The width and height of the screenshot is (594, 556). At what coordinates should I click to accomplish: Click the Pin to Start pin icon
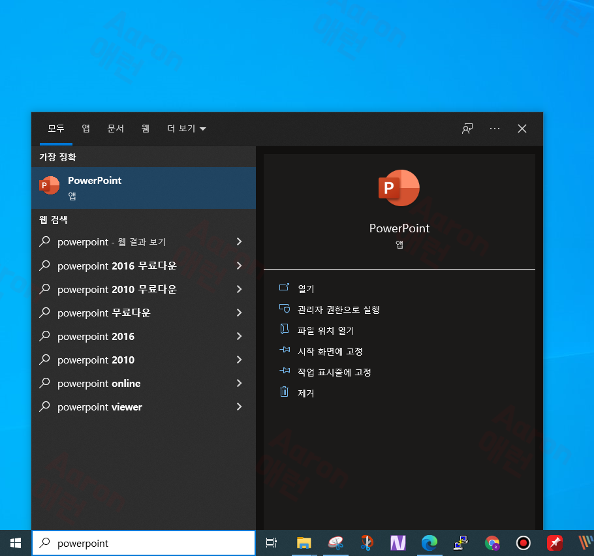coord(285,350)
